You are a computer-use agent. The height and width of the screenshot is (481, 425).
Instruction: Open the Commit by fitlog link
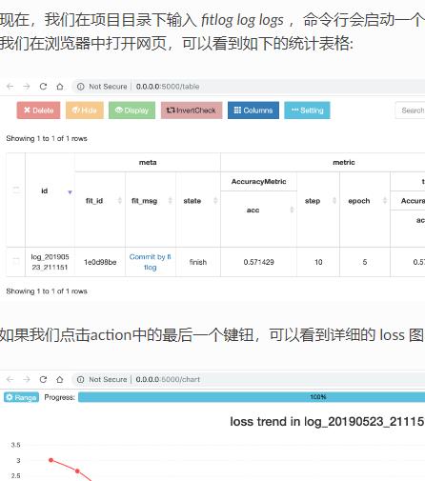151,262
